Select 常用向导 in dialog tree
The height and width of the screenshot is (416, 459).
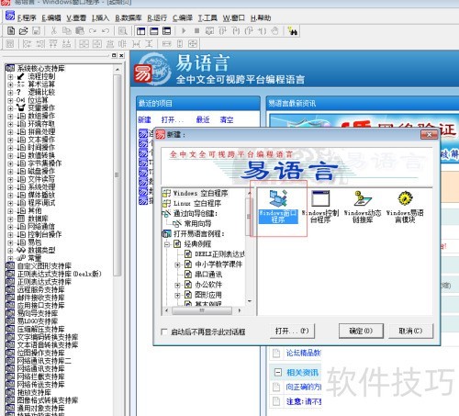click(197, 224)
